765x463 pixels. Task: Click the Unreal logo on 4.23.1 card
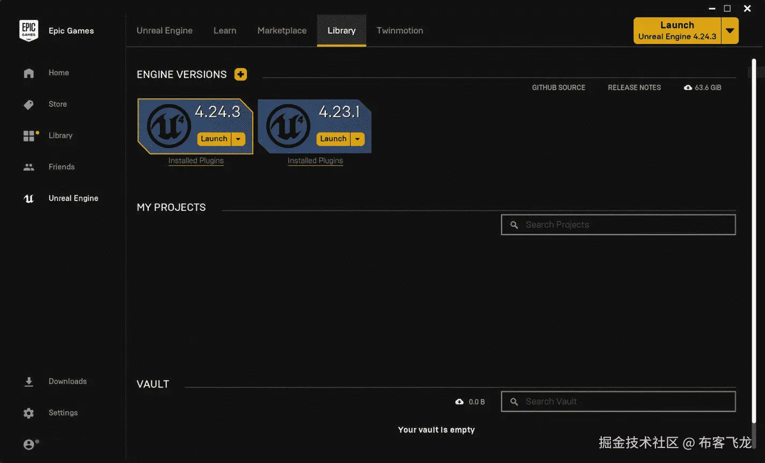tap(288, 126)
